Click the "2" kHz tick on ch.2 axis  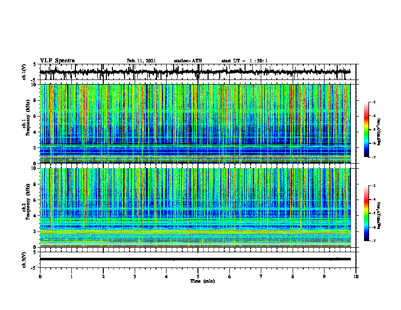click(x=35, y=231)
